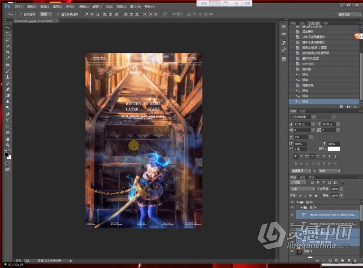
Task: Open the Filter menu
Action: [97, 7]
